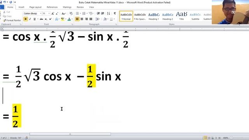
Task: Select Align Text Right
Action: 86,19
